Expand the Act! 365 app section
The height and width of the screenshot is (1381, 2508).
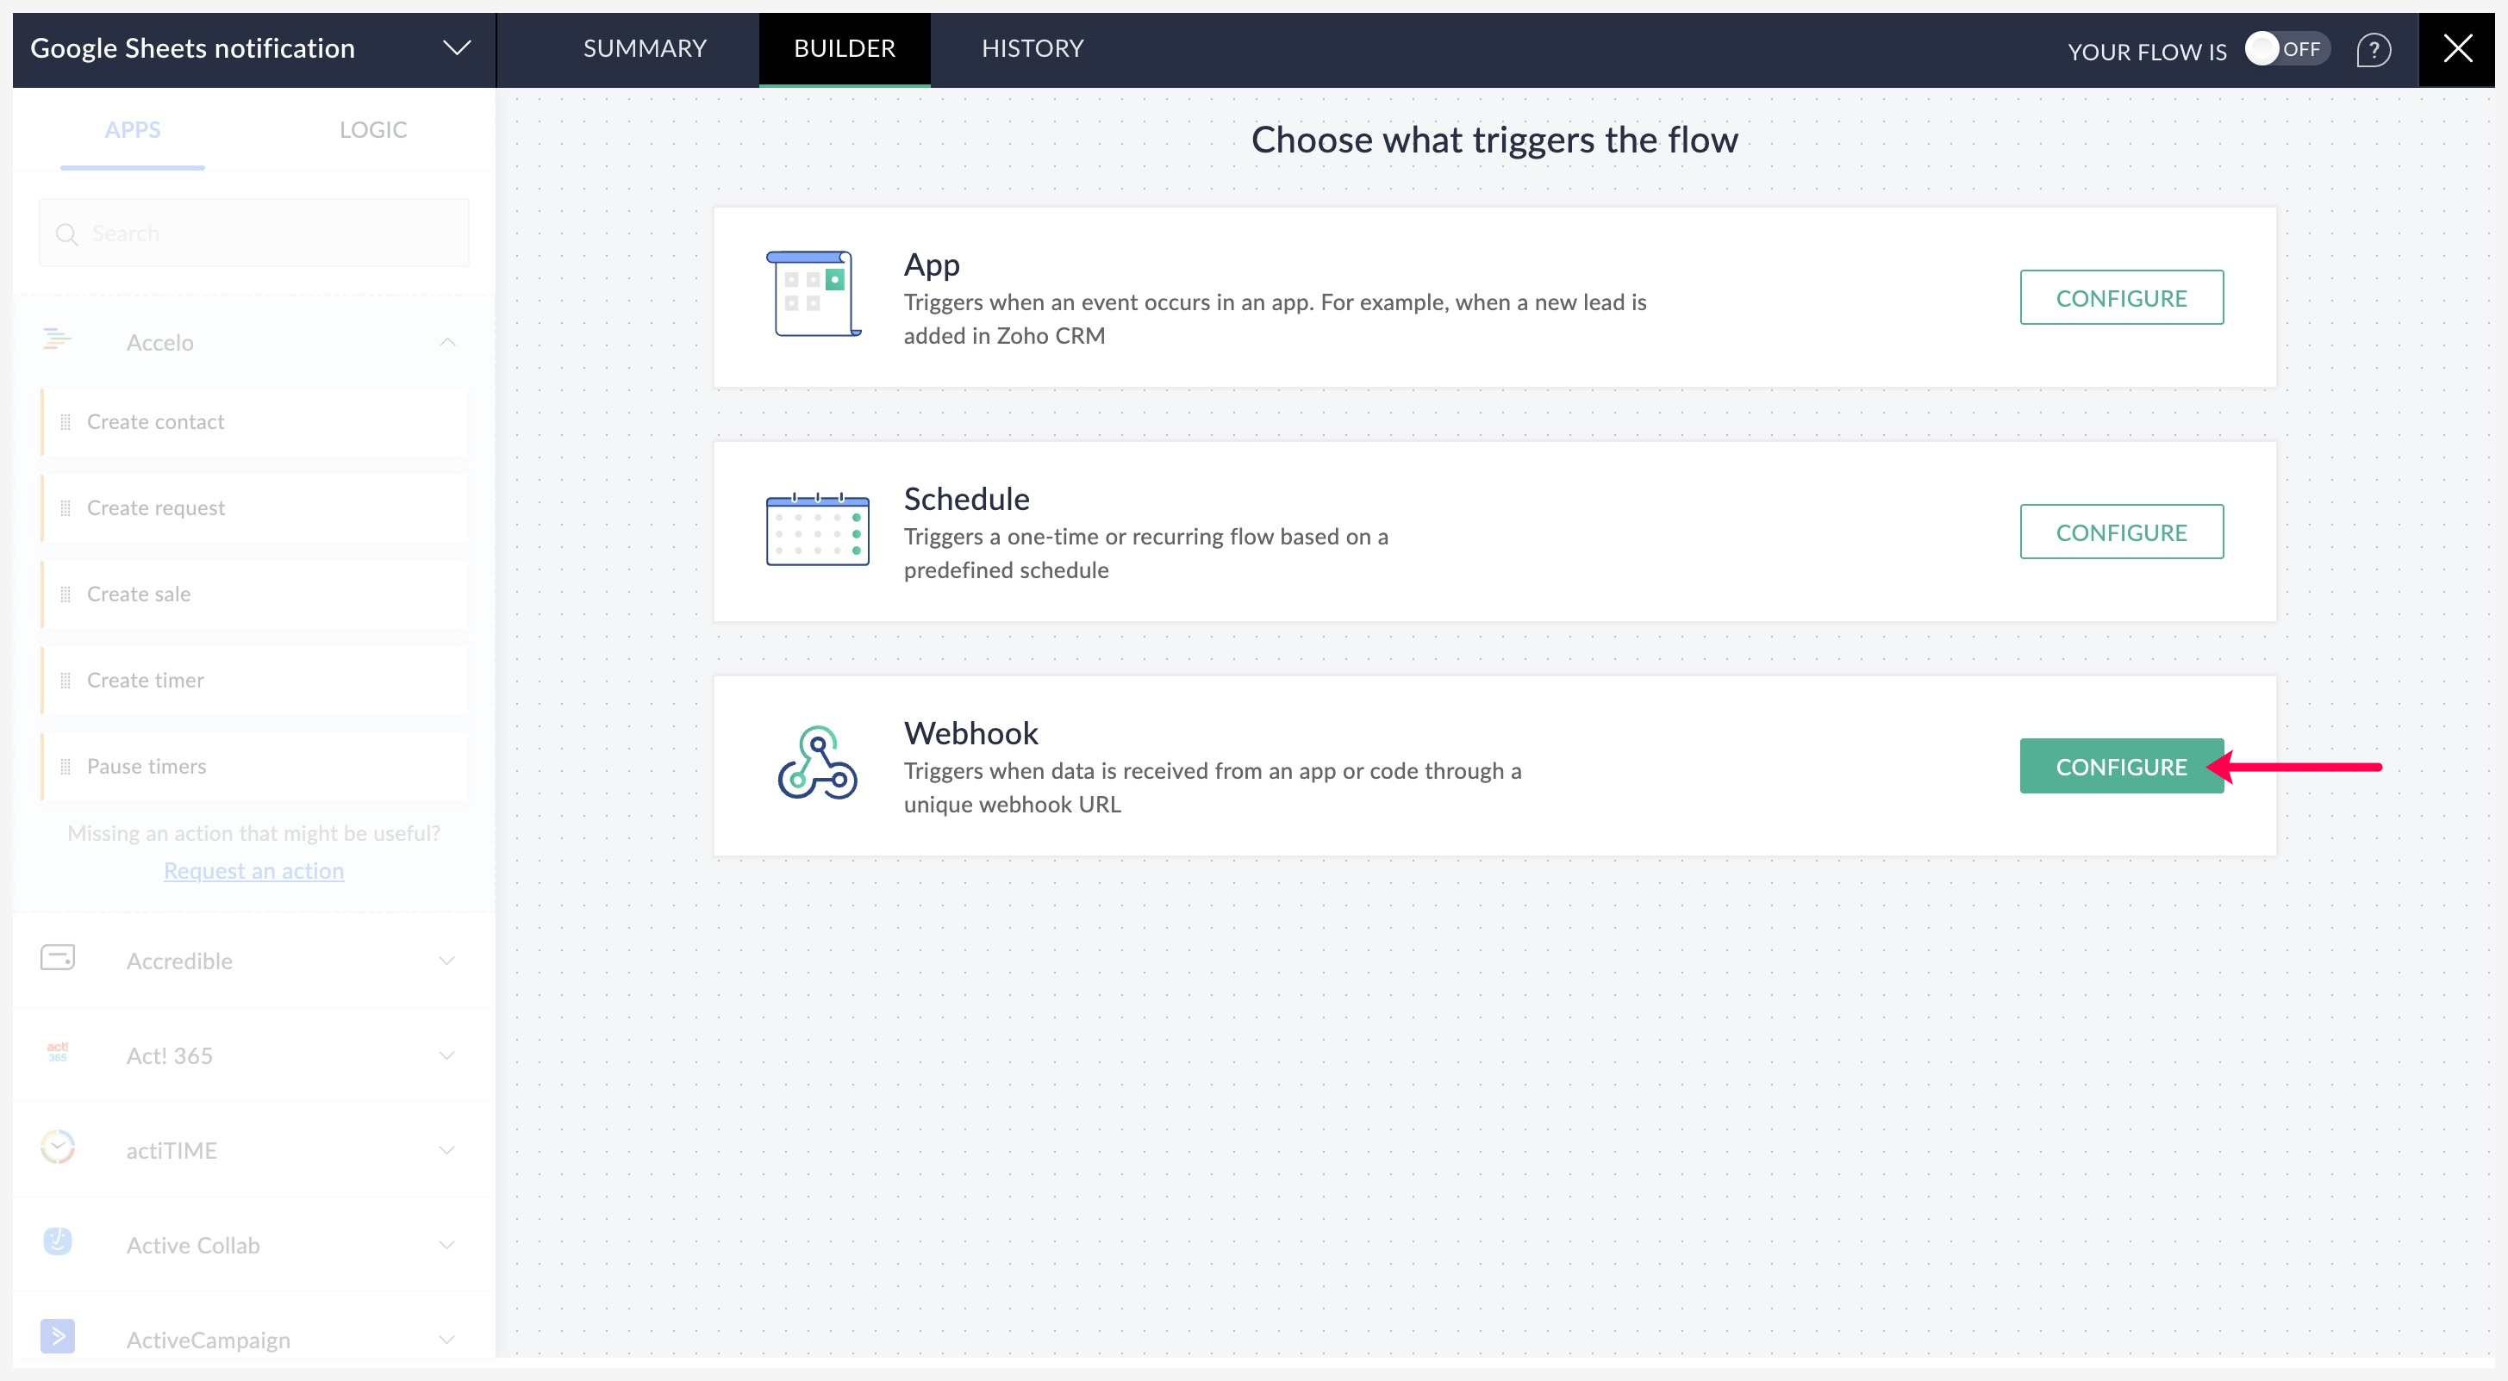click(447, 1056)
